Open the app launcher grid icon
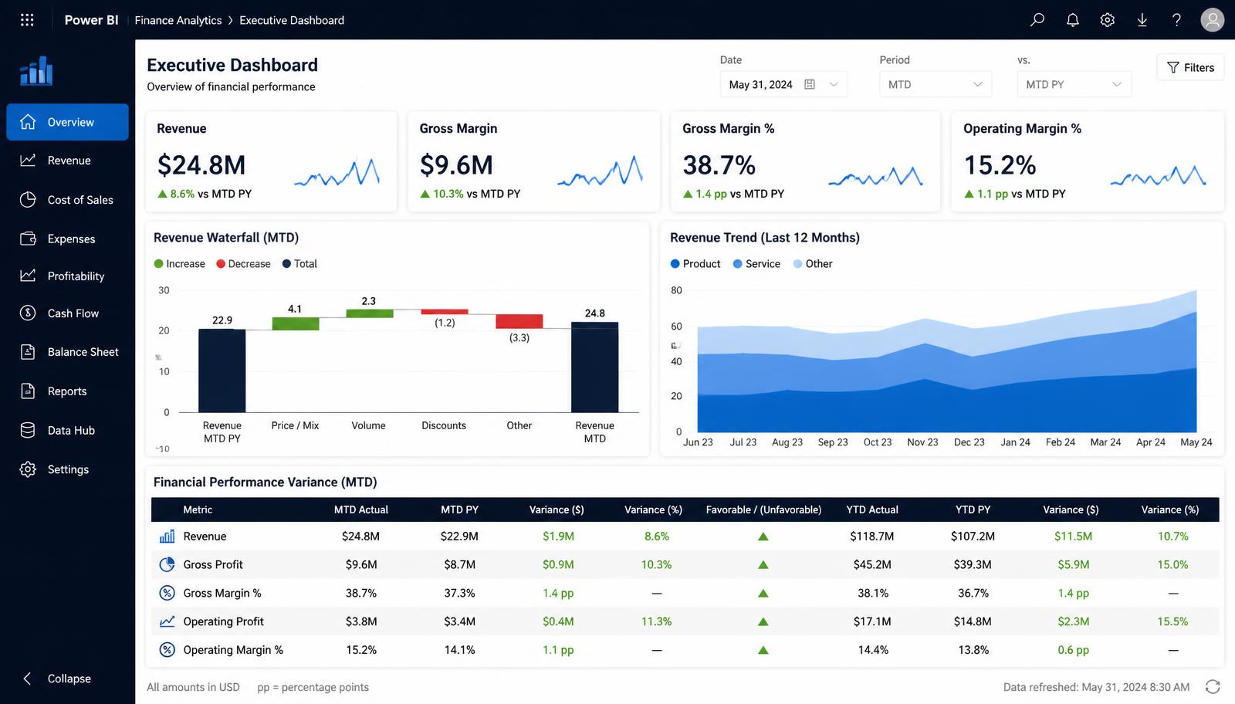 coord(27,20)
